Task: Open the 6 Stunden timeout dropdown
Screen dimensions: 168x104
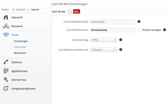Action: pyautogui.click(x=104, y=50)
